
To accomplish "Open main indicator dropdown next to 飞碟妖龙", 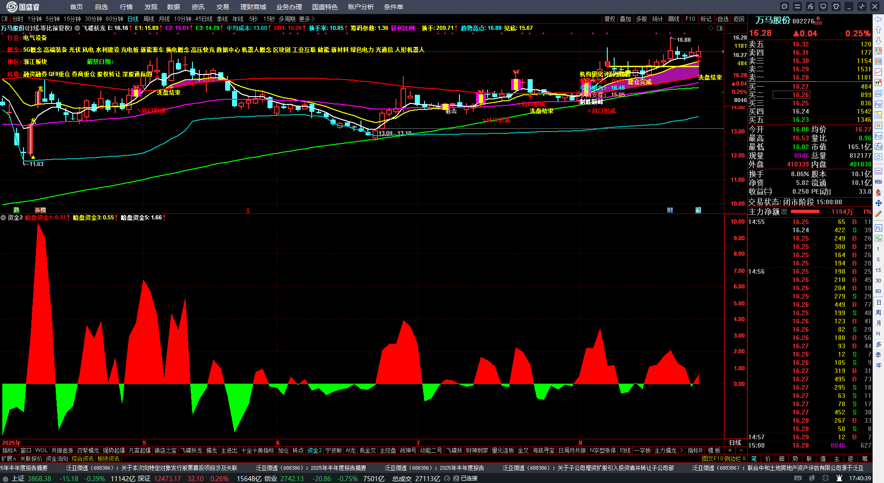I will (77, 28).
